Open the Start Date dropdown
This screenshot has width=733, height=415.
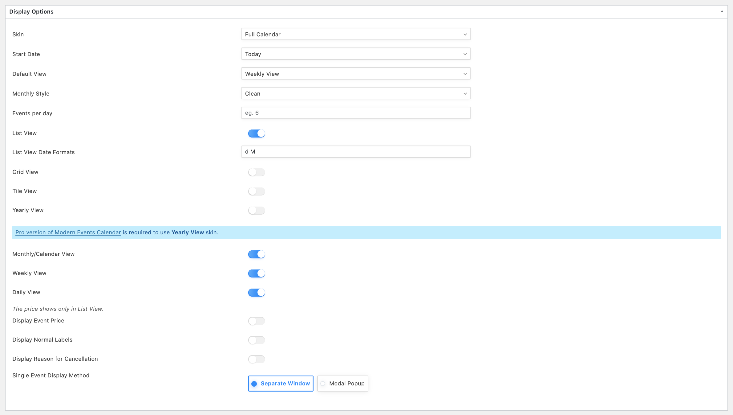point(355,54)
